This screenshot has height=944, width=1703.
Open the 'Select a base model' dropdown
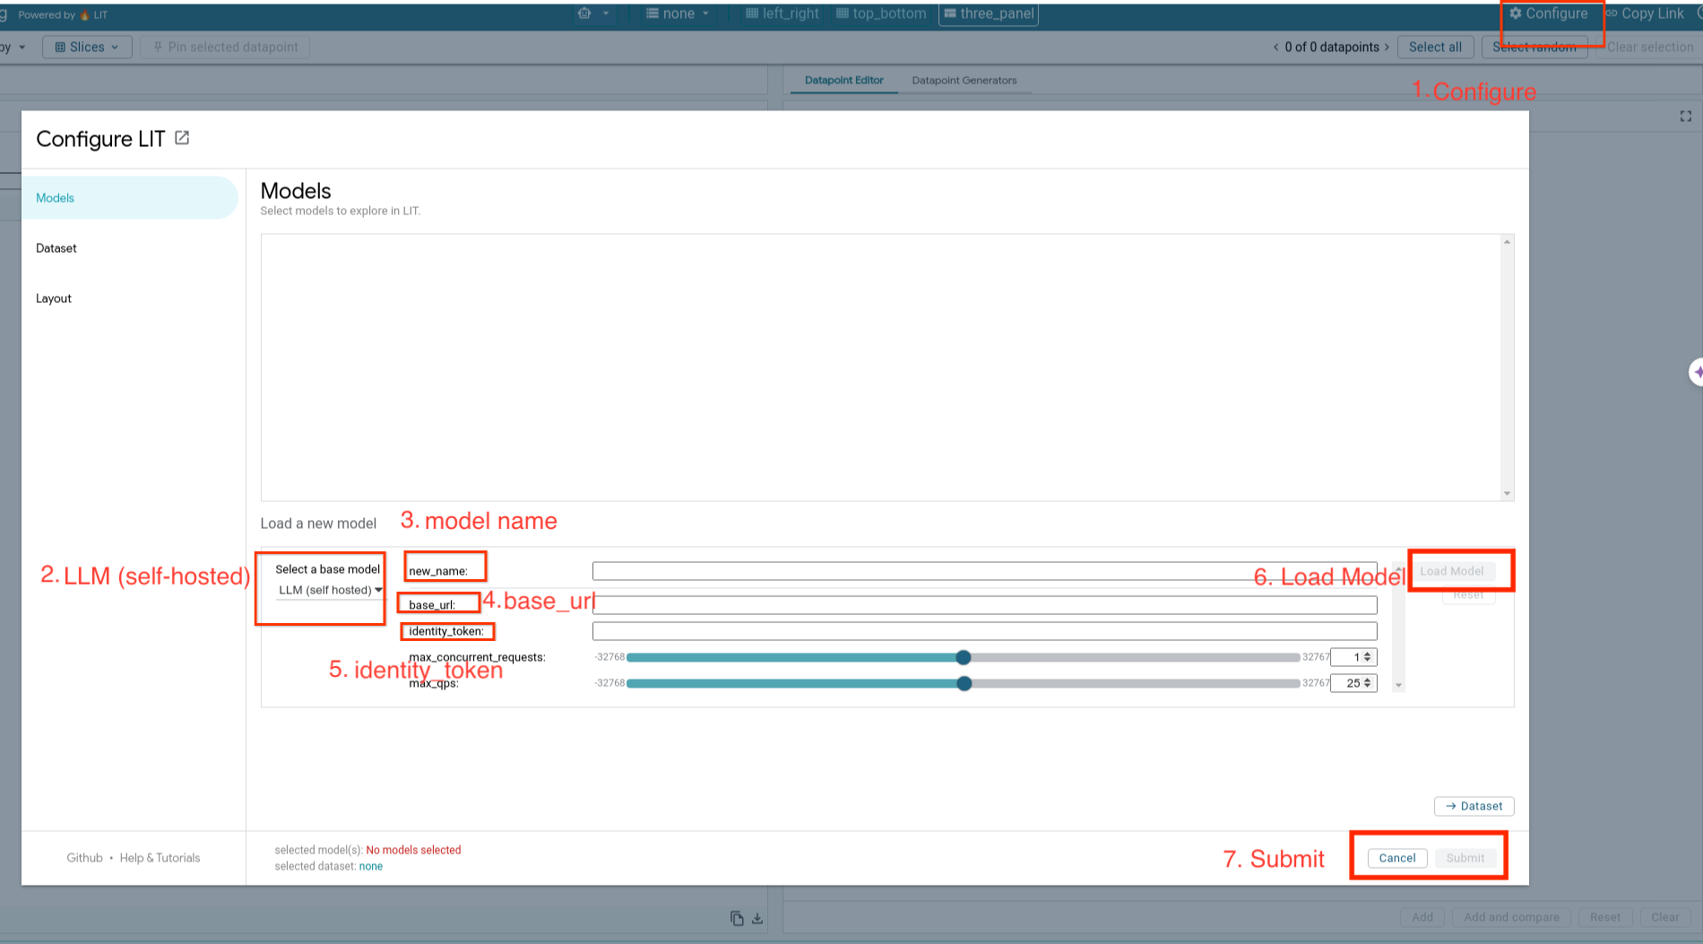coord(327,590)
